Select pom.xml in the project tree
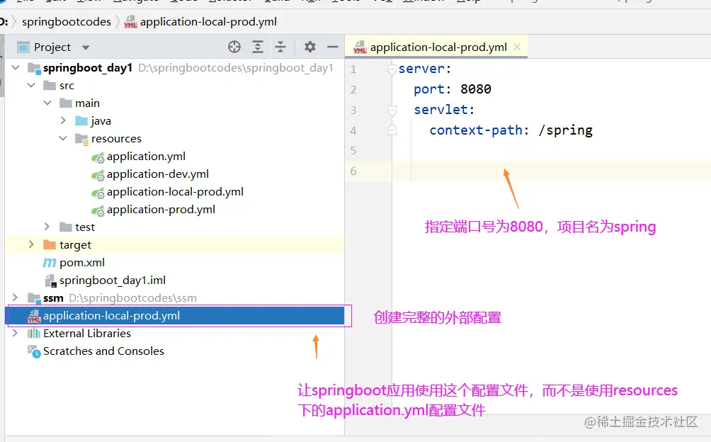This screenshot has height=442, width=711. coord(82,263)
